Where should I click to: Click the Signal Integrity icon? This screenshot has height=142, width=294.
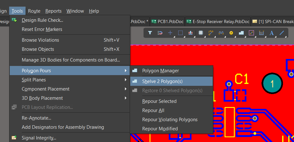click(14, 138)
